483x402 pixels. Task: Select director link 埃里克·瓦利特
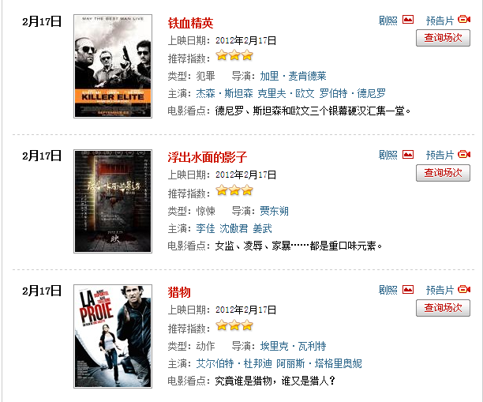point(293,346)
